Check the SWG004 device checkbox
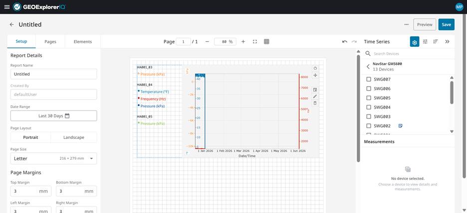The height and width of the screenshot is (213, 467). click(x=369, y=107)
